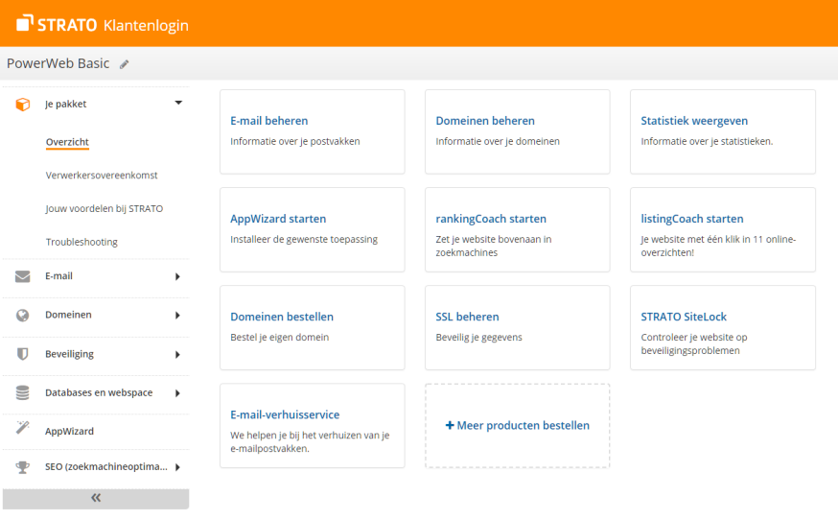Click 'Informatie over je statistieken.' text

707,141
